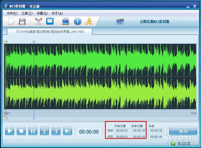Click the floppy disk save icon
Image resolution: width=201 pixels, height=148 pixels.
pos(22,21)
